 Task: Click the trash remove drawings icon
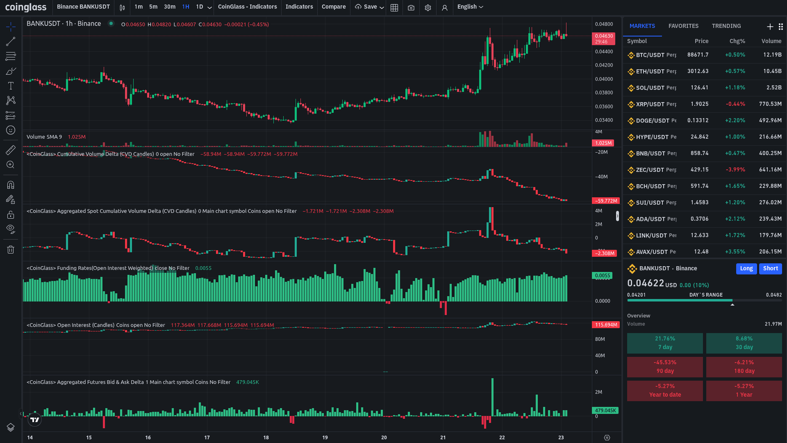point(11,249)
